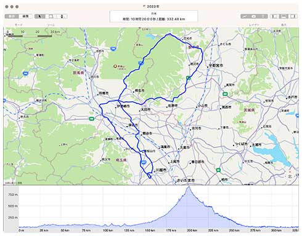Switch to 編集 (edit) mode

coord(25,16)
